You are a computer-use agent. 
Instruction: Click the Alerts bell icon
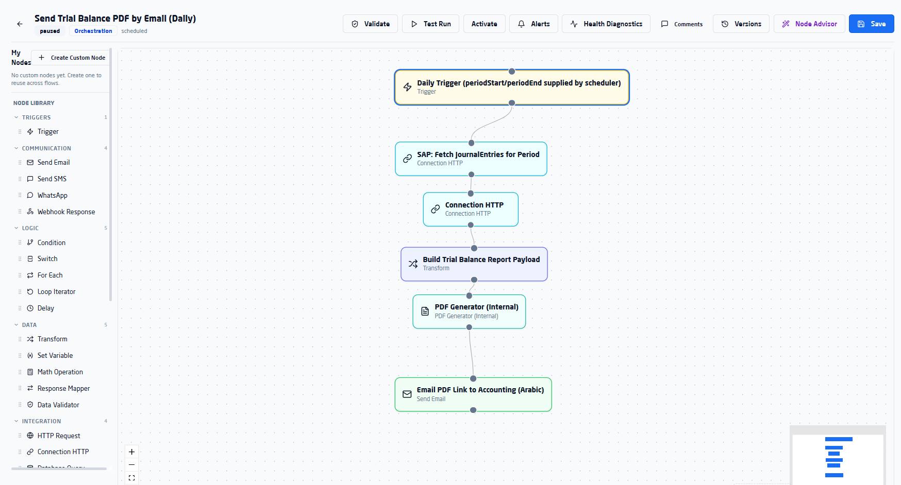click(521, 24)
